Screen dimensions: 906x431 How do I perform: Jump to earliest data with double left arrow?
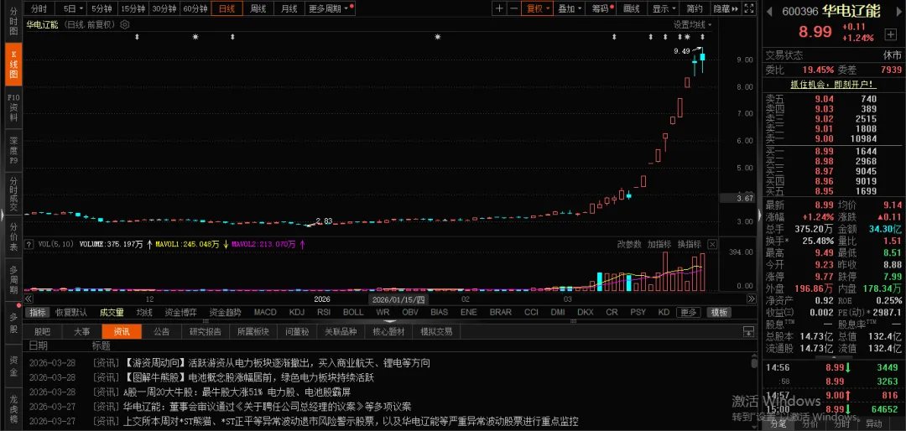tap(29, 299)
